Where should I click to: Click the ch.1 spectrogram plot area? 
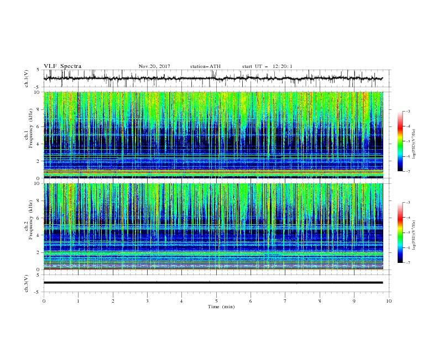[213, 135]
